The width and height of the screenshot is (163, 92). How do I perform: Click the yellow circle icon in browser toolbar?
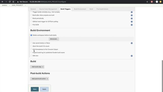(x=160, y=2)
